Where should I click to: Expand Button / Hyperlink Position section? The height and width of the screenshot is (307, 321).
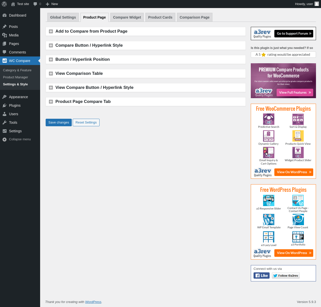pyautogui.click(x=145, y=59)
